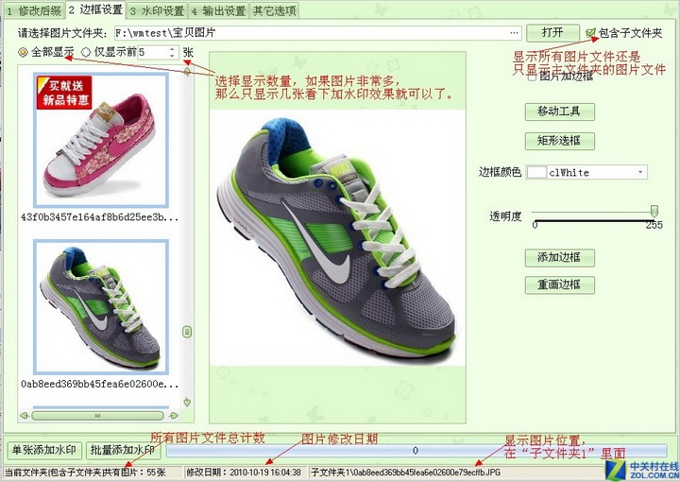Click filename 0ab8eed369bb45fea6e02600e...

(100, 384)
